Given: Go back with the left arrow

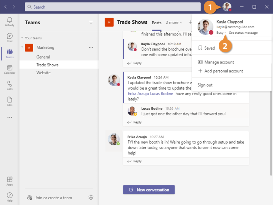Looking at the screenshot, I should (5, 7).
